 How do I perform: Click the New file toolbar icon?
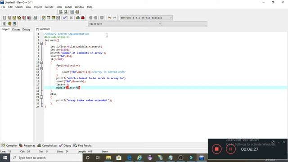pos(4,18)
